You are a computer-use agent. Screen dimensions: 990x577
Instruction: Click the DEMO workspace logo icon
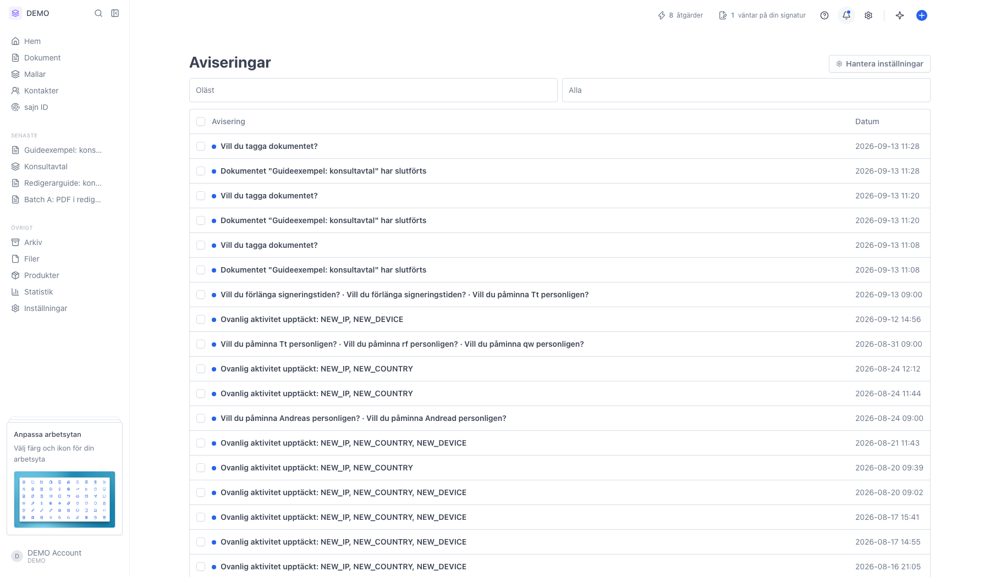click(x=15, y=13)
